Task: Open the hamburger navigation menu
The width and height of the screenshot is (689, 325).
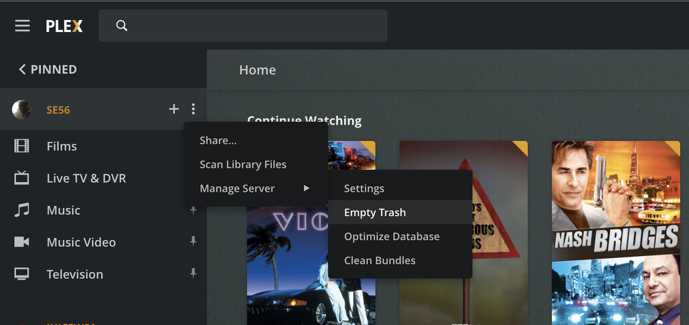Action: pyautogui.click(x=22, y=26)
